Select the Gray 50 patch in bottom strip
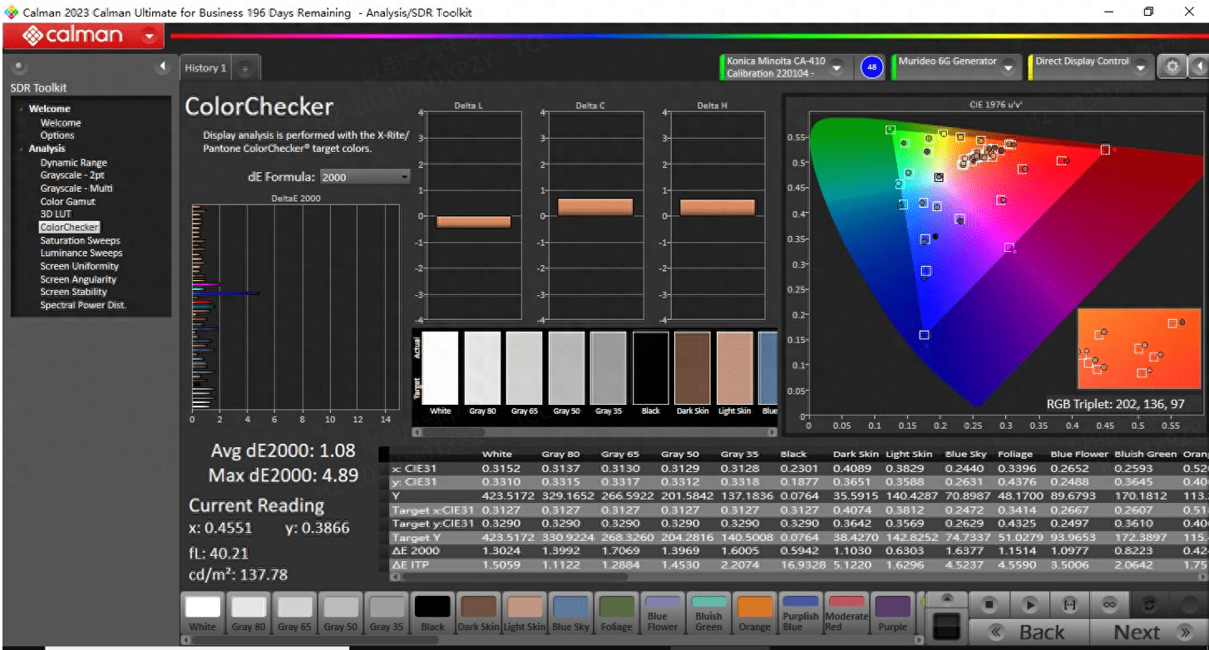The width and height of the screenshot is (1209, 650). pyautogui.click(x=341, y=614)
